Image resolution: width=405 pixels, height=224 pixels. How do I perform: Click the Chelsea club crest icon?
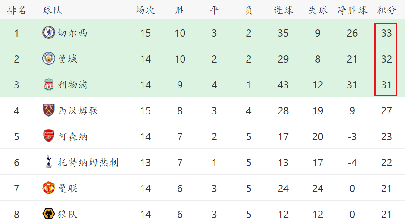click(49, 33)
